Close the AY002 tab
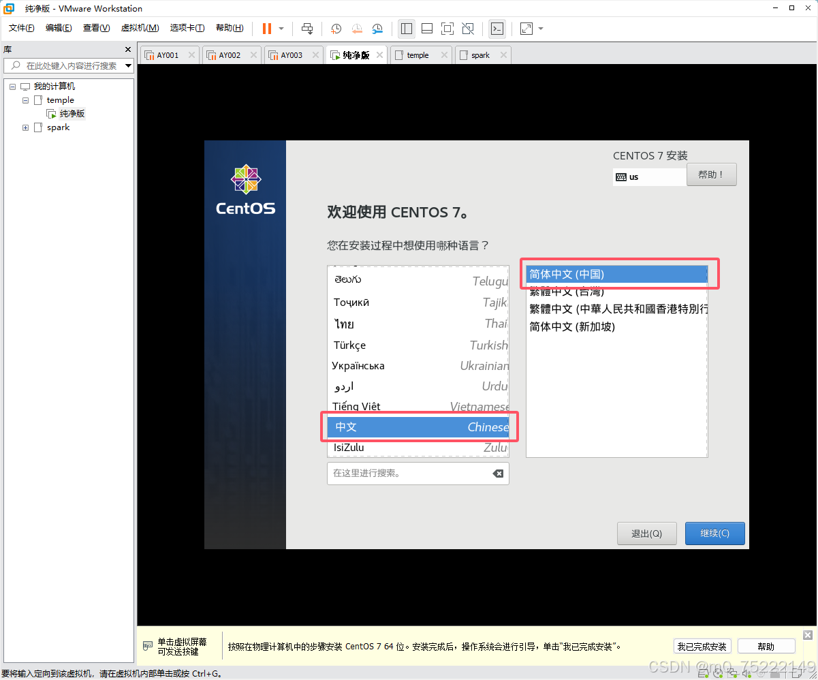 [x=253, y=55]
